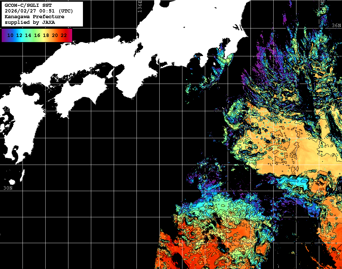Click the 136E longitude label
The height and width of the screenshot is (269, 342).
click(140, 6)
